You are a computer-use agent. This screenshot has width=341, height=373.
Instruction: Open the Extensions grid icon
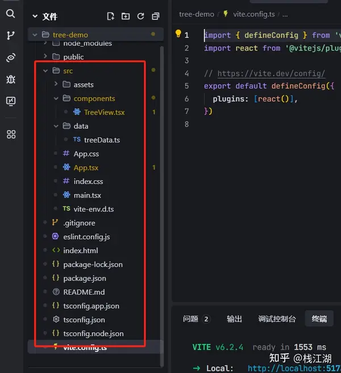click(11, 134)
